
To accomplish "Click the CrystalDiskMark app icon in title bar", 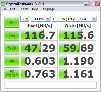I will [3, 4].
